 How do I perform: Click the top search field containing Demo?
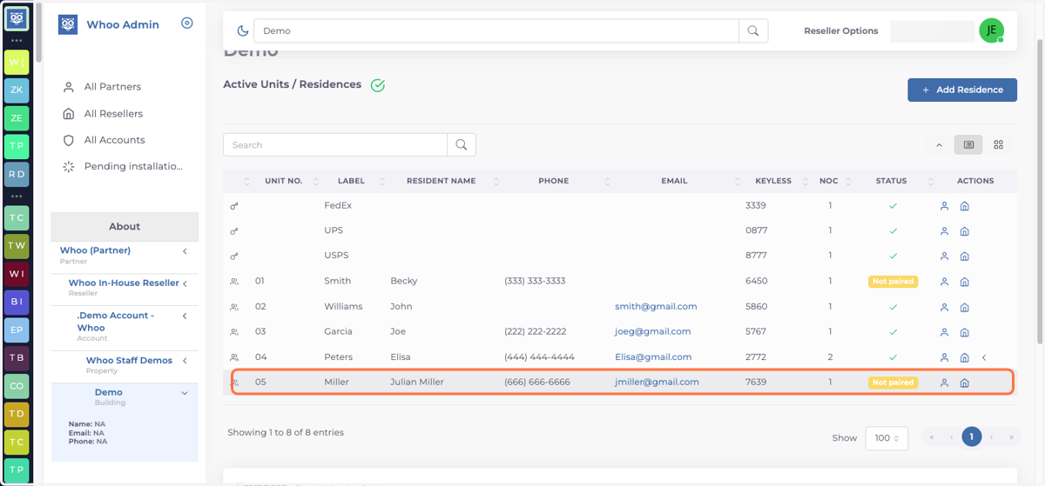[x=496, y=30]
